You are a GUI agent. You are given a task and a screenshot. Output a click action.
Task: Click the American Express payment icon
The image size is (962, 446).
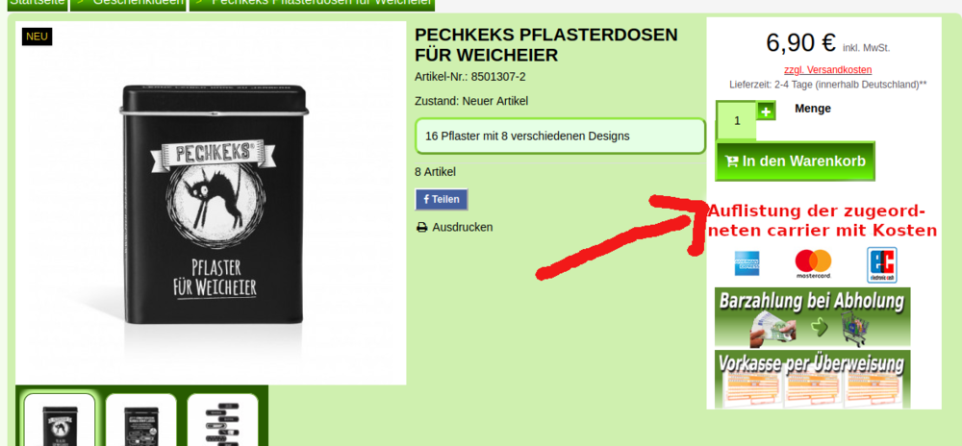click(747, 263)
